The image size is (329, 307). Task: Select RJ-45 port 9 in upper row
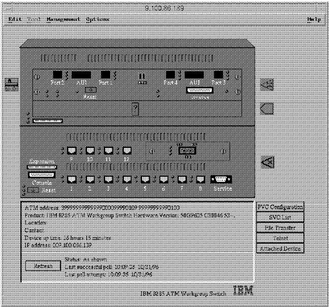click(x=71, y=151)
